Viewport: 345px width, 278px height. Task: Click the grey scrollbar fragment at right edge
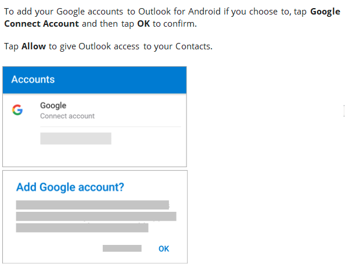pyautogui.click(x=344, y=111)
